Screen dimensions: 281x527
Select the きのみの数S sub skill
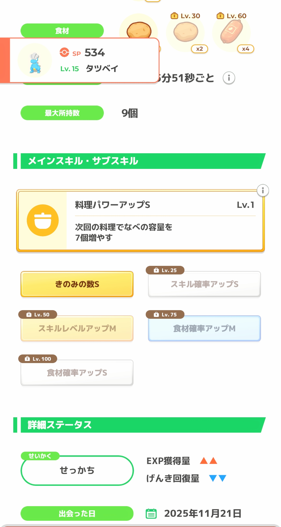click(77, 284)
